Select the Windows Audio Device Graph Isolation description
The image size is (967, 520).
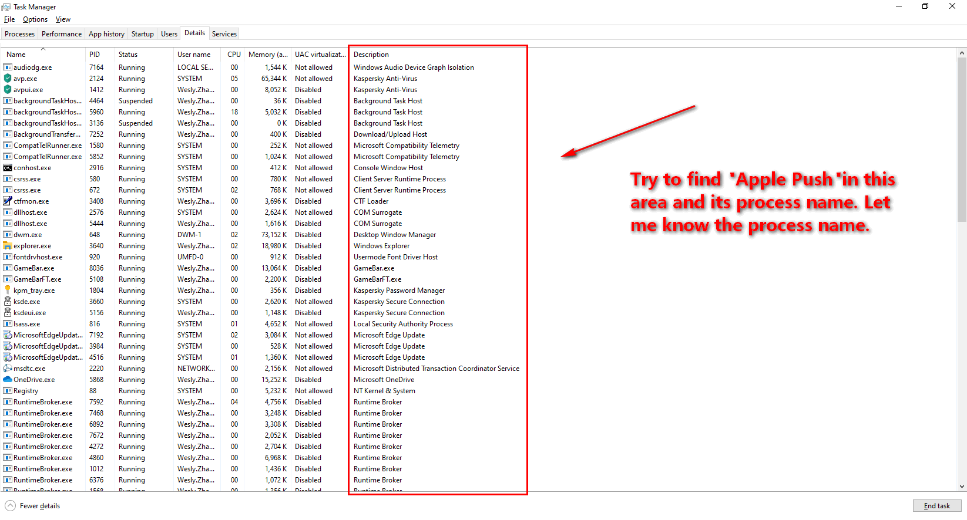[414, 67]
